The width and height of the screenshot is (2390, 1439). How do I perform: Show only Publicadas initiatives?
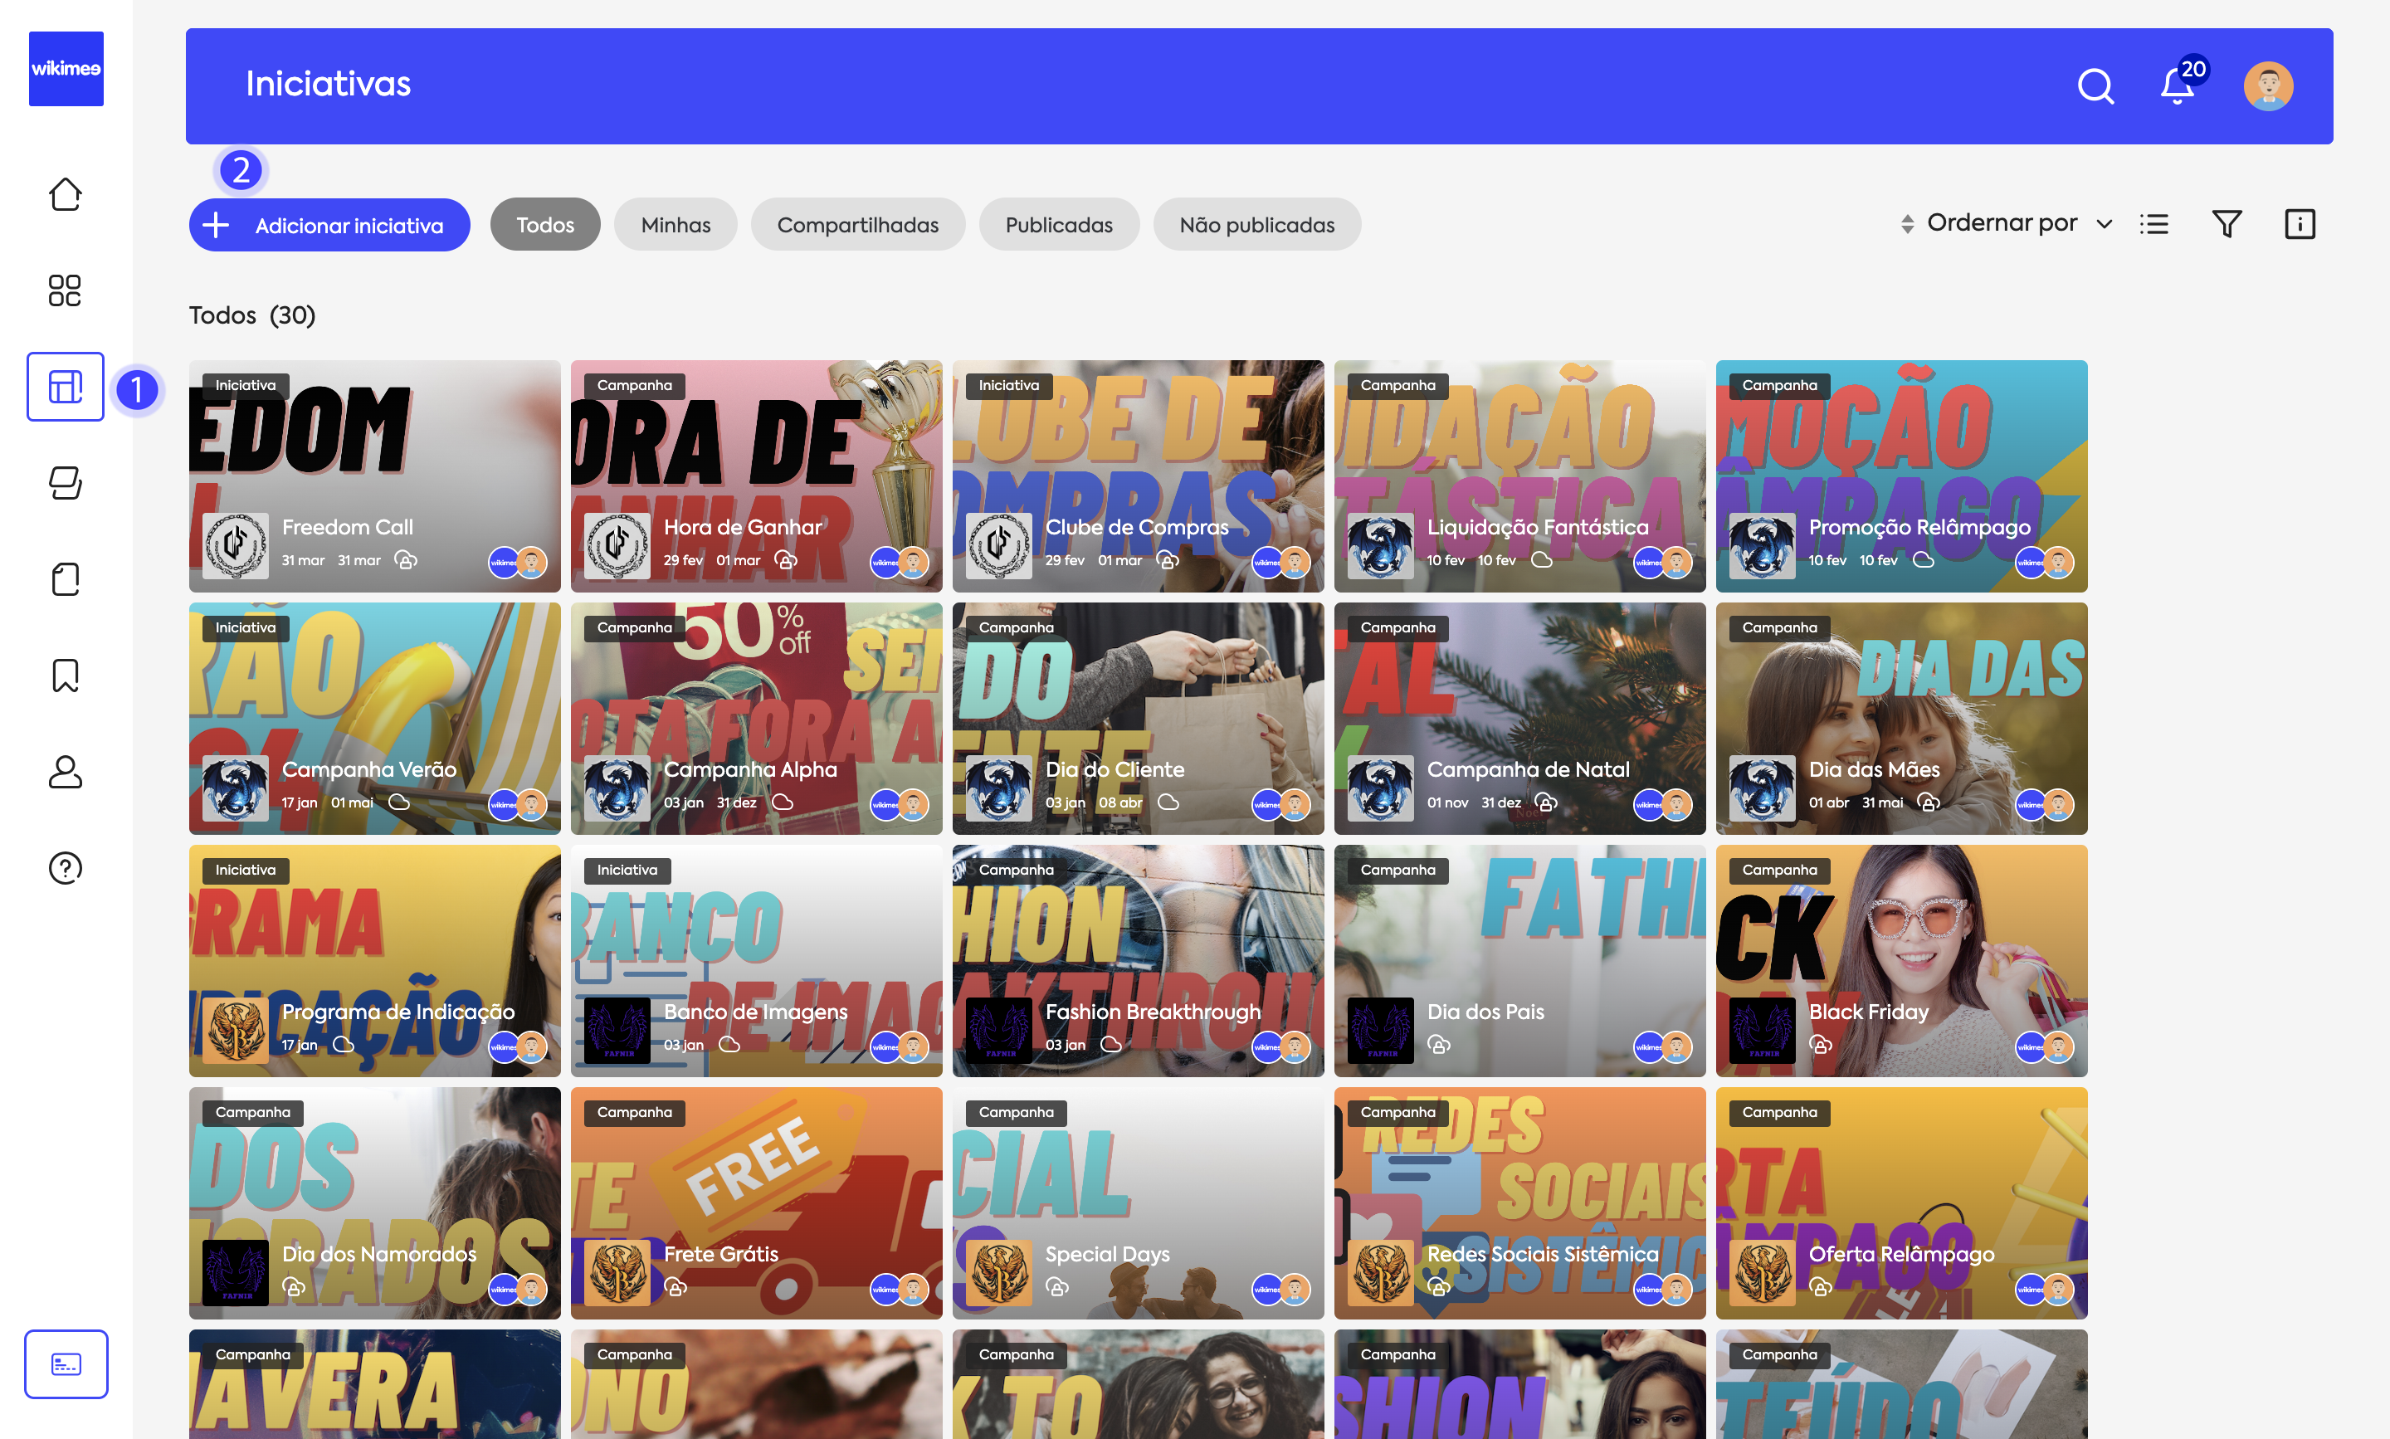tap(1058, 225)
